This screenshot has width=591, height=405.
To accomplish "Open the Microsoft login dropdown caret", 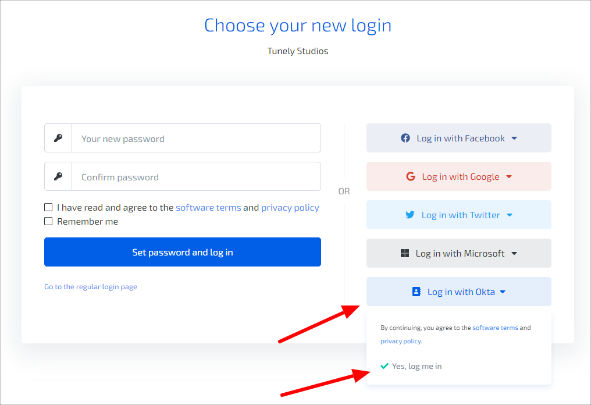I will tap(514, 254).
